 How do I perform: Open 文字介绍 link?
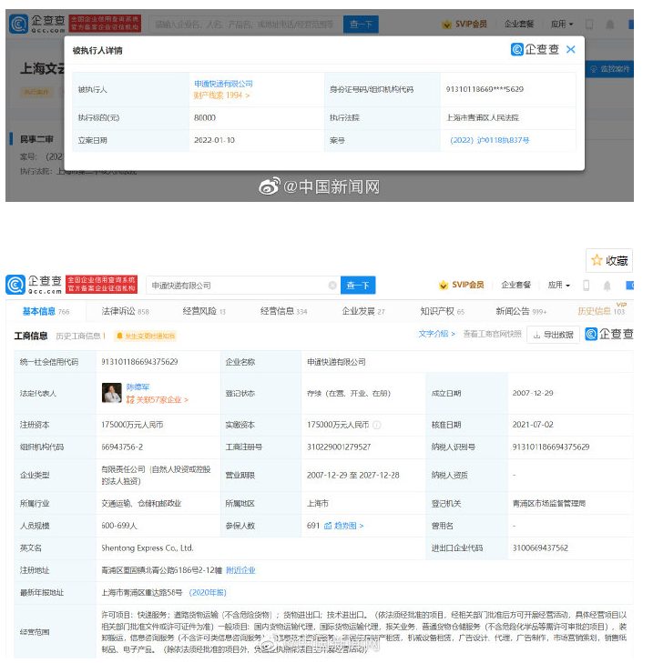click(436, 334)
